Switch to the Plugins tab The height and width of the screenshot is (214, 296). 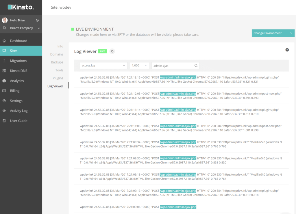tap(58, 78)
